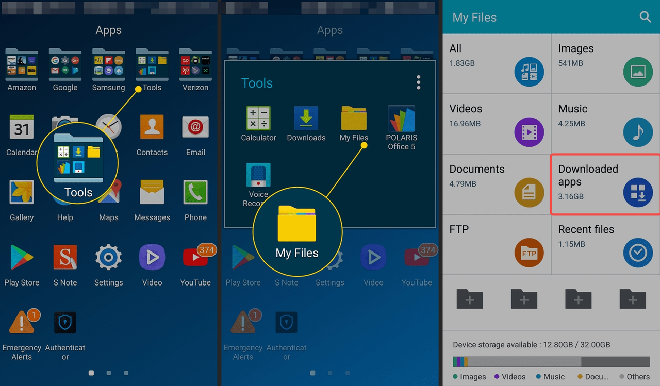Image resolution: width=660 pixels, height=386 pixels.
Task: Launch POLARIS Office 5 in Tools folder
Action: pos(402,128)
